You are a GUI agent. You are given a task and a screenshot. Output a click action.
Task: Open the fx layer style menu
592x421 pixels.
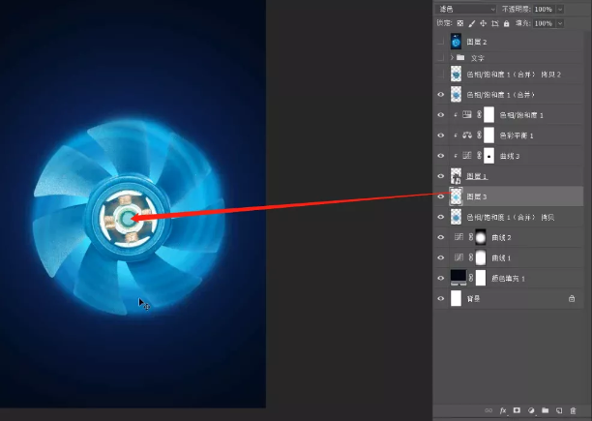click(x=503, y=410)
